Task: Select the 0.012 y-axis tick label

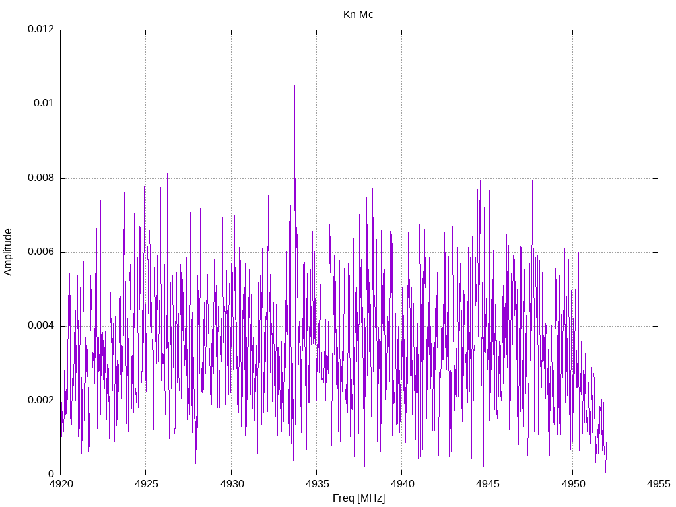Action: pos(42,29)
